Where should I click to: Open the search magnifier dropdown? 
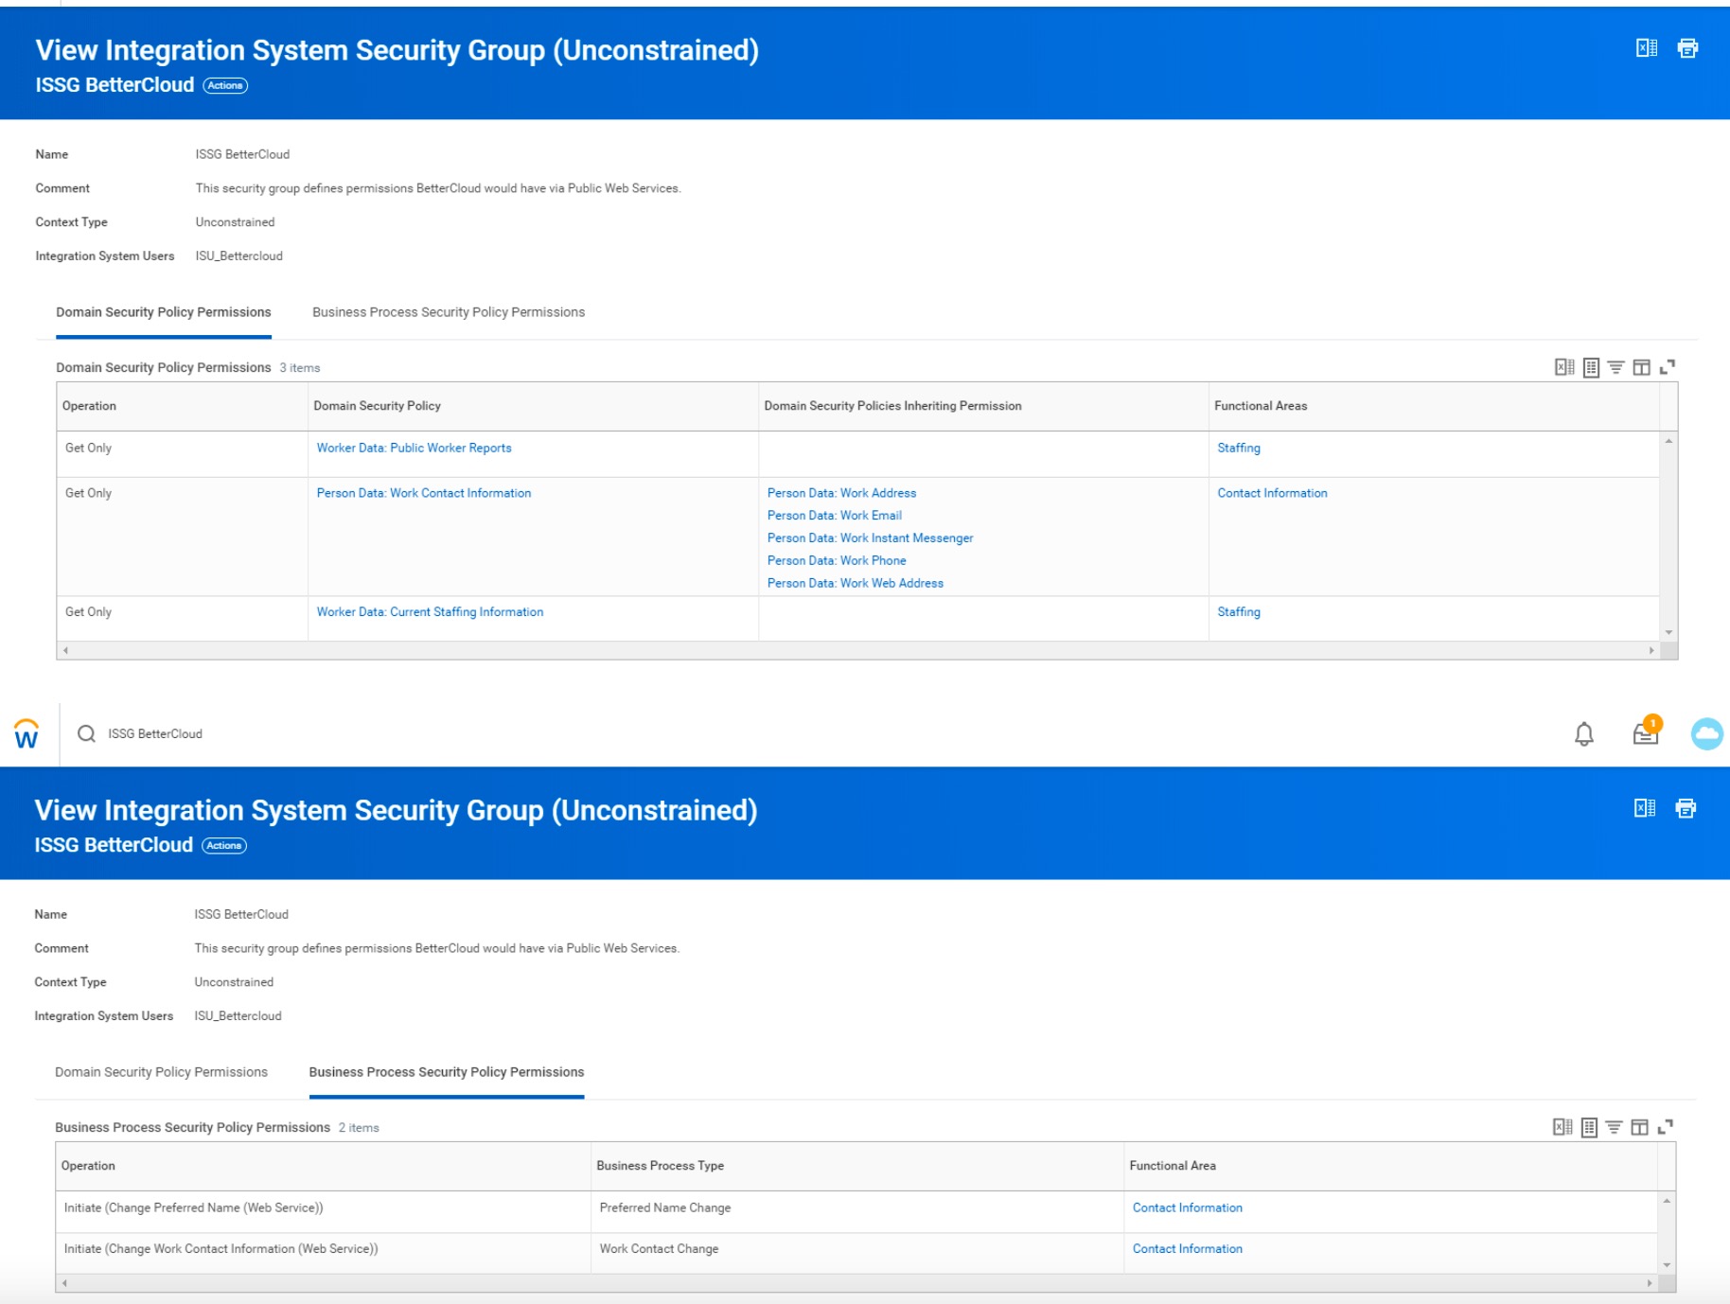pyautogui.click(x=87, y=733)
